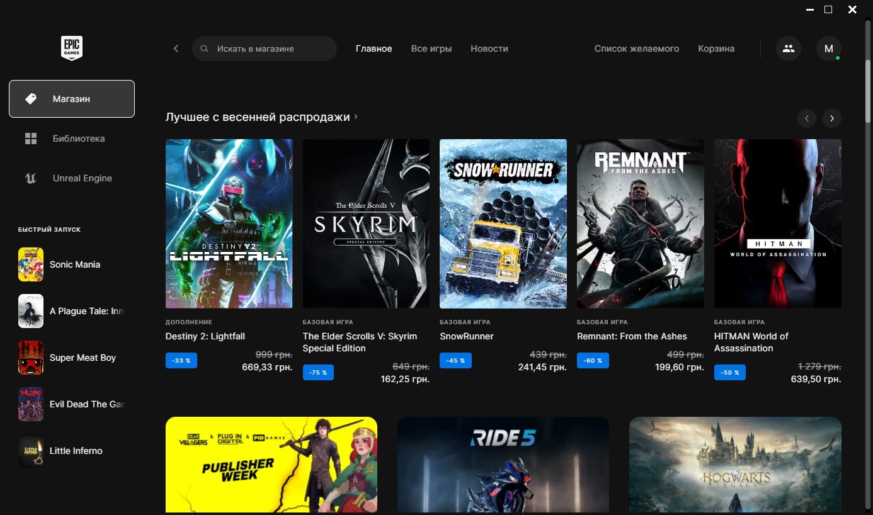
Task: Click the Магазин tag icon
Action: pos(30,99)
